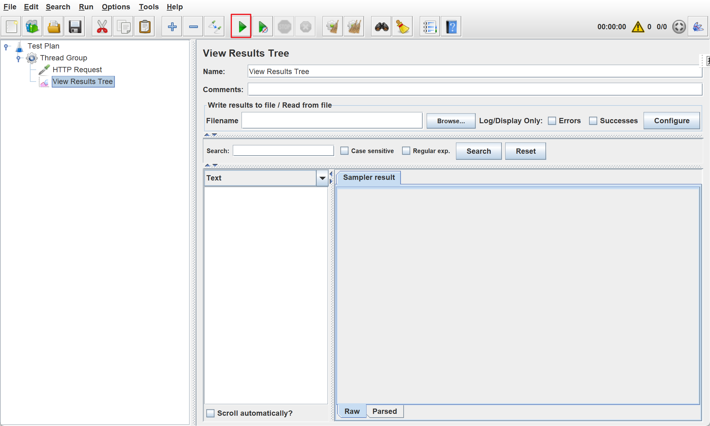Open the Templates icon in toolbar
710x426 pixels.
[32, 27]
